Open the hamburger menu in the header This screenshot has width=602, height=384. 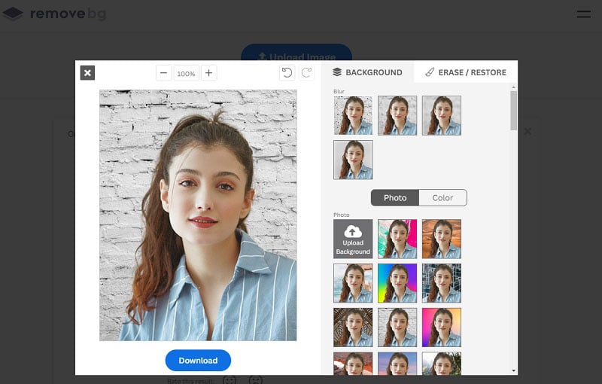pos(584,14)
